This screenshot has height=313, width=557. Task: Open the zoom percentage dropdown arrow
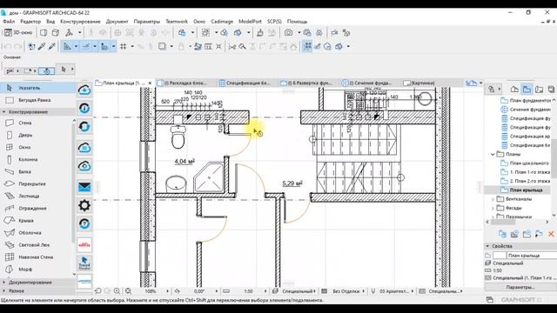[168, 291]
